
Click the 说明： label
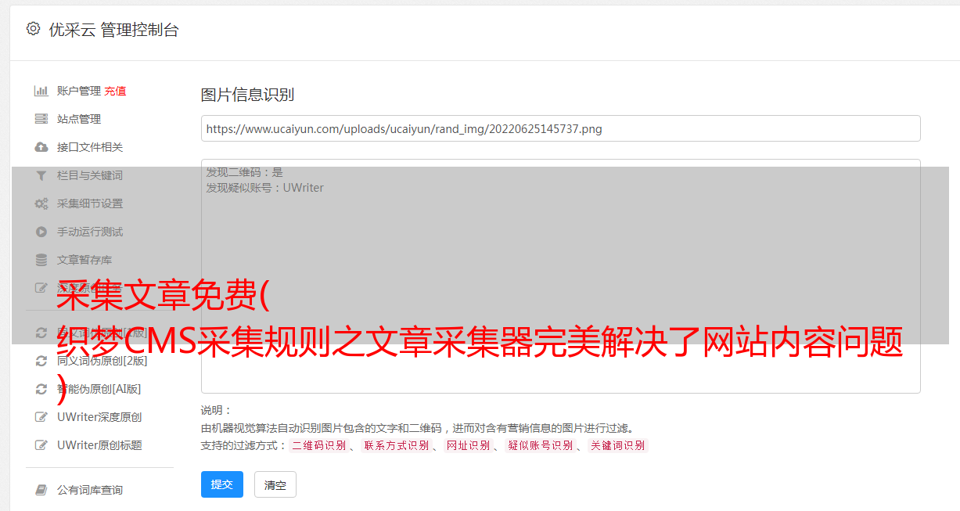216,410
